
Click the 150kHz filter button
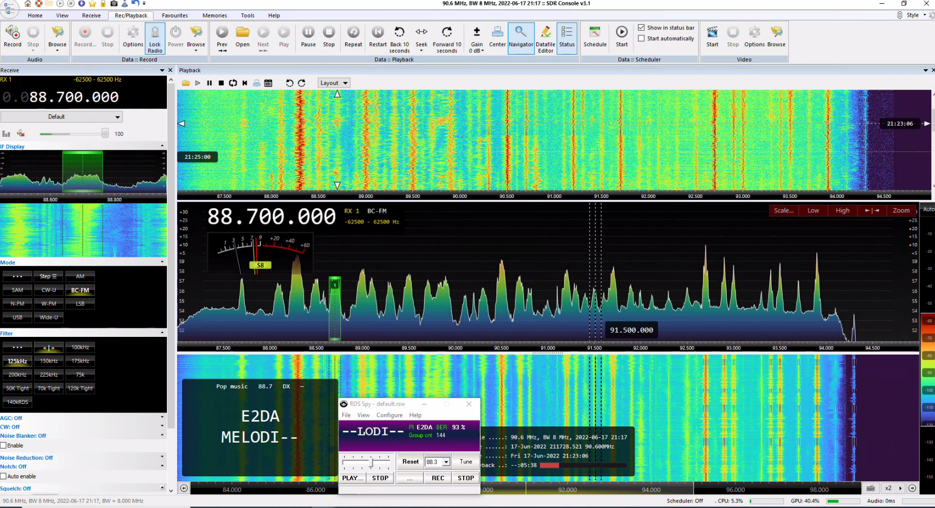tap(49, 361)
